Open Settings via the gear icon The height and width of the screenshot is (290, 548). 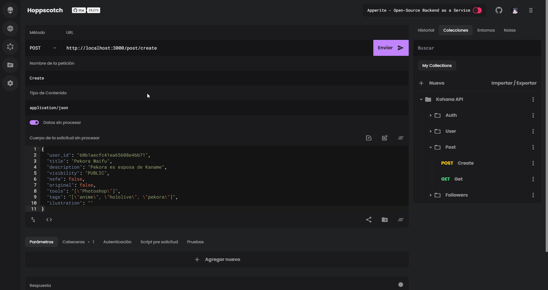click(10, 83)
